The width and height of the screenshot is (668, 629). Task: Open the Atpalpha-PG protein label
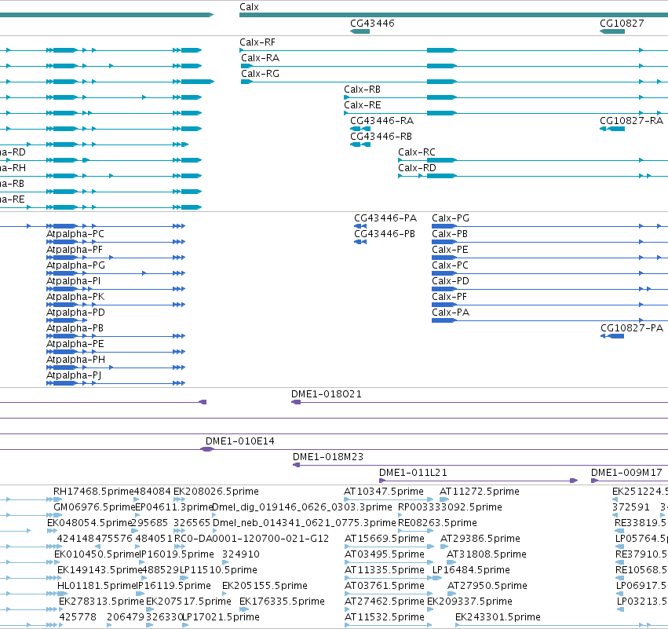75,265
